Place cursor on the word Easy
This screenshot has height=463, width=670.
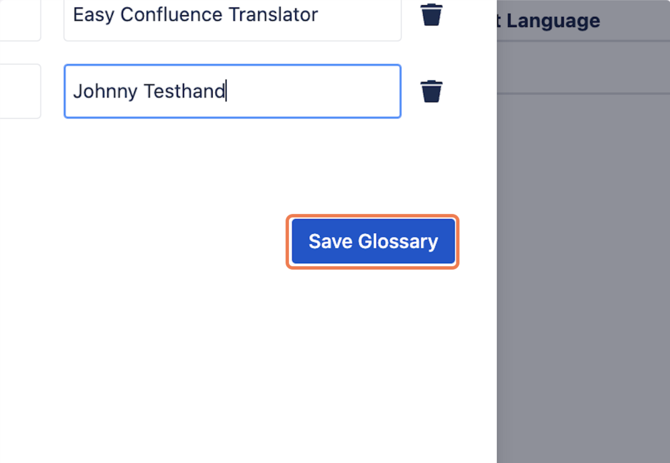click(94, 15)
